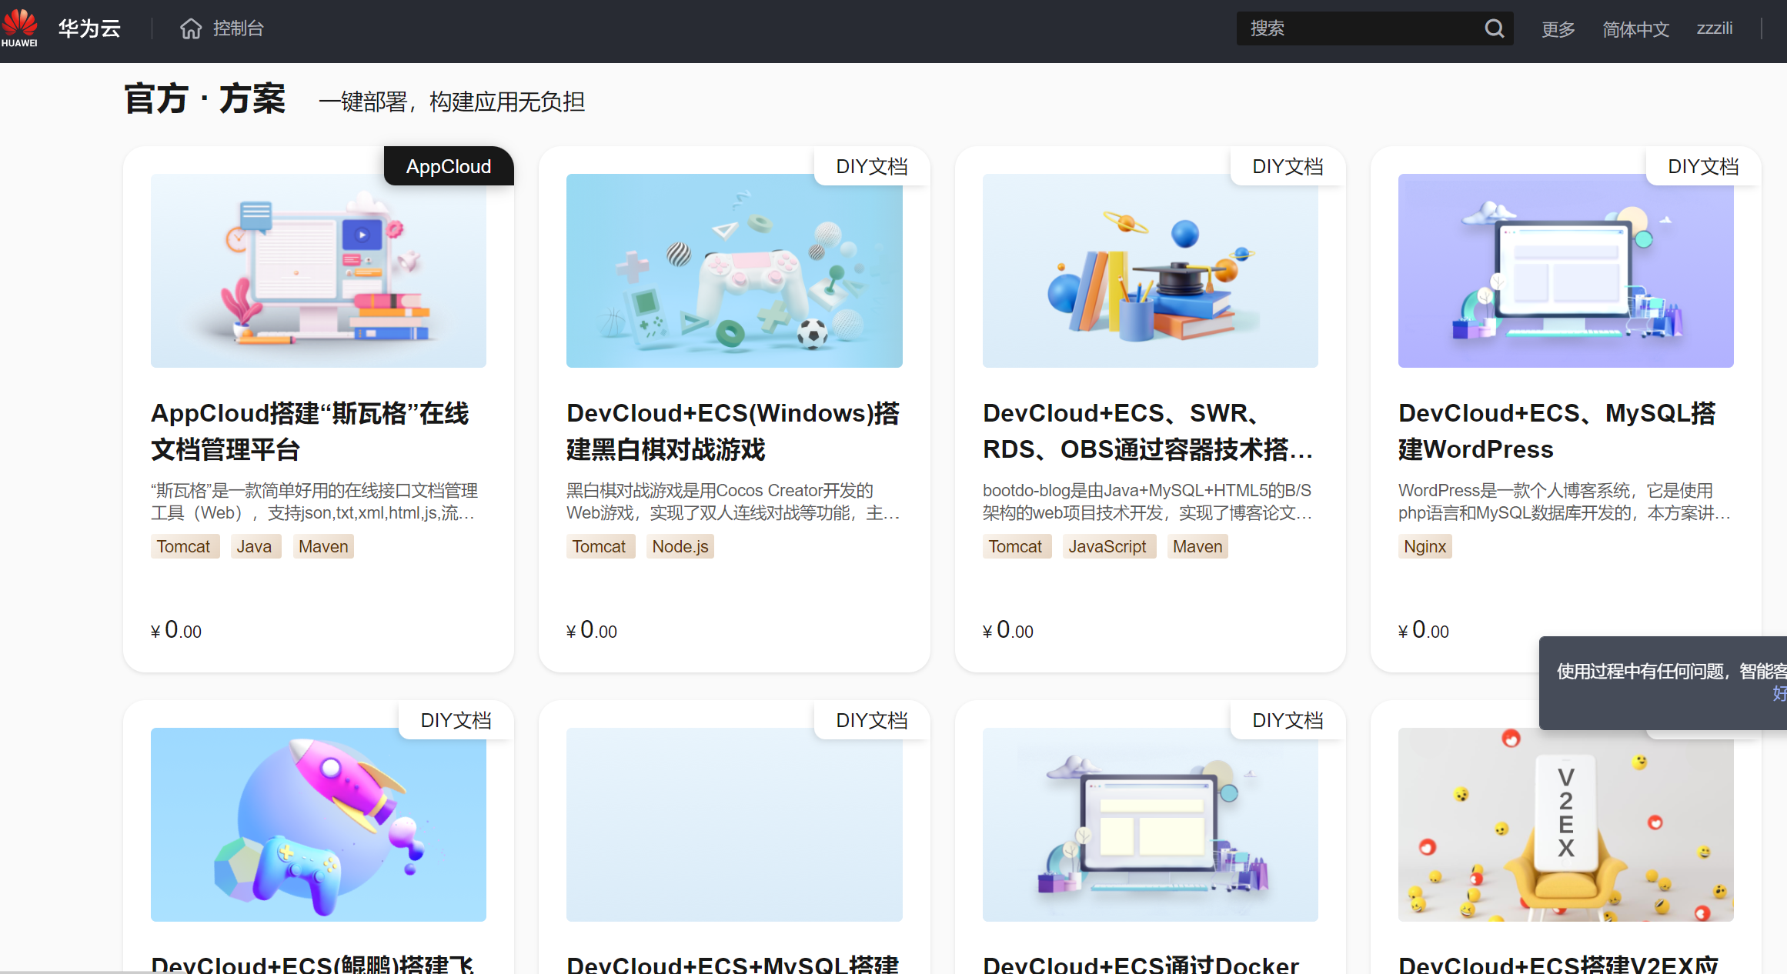Open the zzzili account menu
The image size is (1787, 974).
pyautogui.click(x=1715, y=28)
